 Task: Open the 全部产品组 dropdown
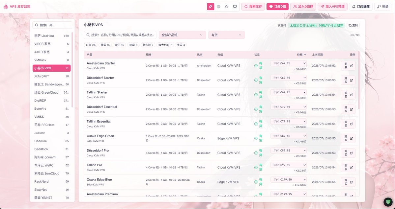click(182, 35)
